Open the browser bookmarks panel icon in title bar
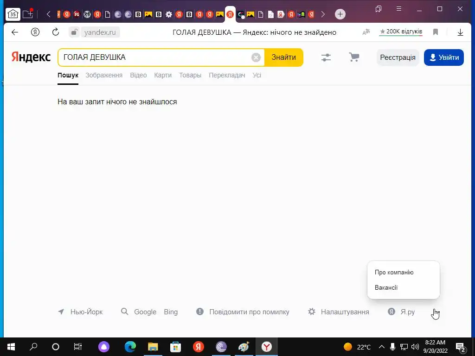This screenshot has width=475, height=356. click(x=379, y=9)
